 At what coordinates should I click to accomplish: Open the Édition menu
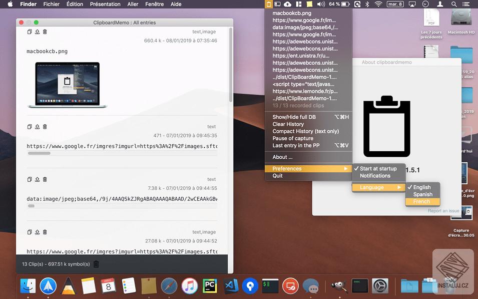(75, 4)
